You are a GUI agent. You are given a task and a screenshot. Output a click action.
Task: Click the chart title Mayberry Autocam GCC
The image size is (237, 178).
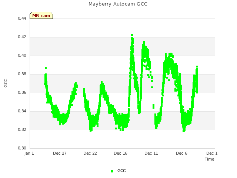point(118,4)
